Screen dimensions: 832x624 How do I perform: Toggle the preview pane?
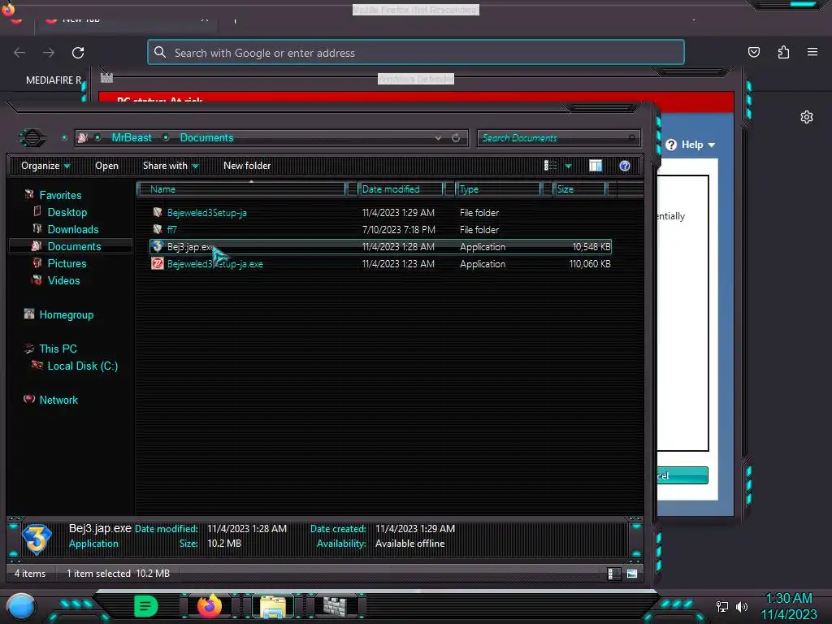(x=596, y=166)
